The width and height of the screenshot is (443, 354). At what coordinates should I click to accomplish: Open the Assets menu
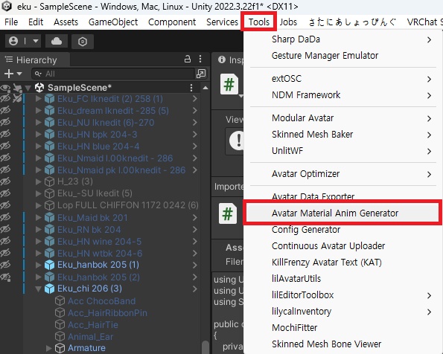[x=66, y=22]
